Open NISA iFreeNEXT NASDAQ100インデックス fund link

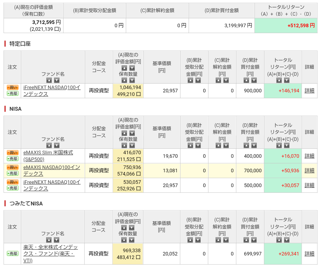point(52,185)
